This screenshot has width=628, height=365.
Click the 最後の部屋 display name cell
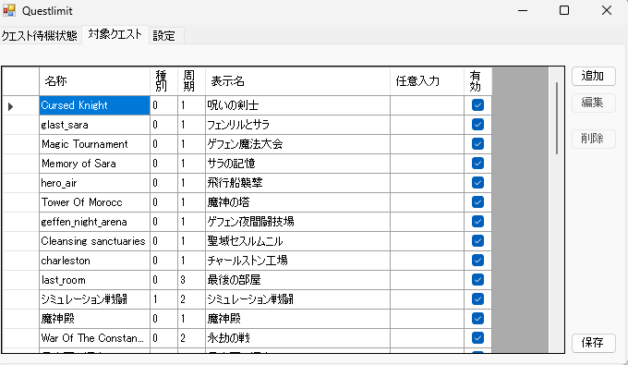(297, 280)
